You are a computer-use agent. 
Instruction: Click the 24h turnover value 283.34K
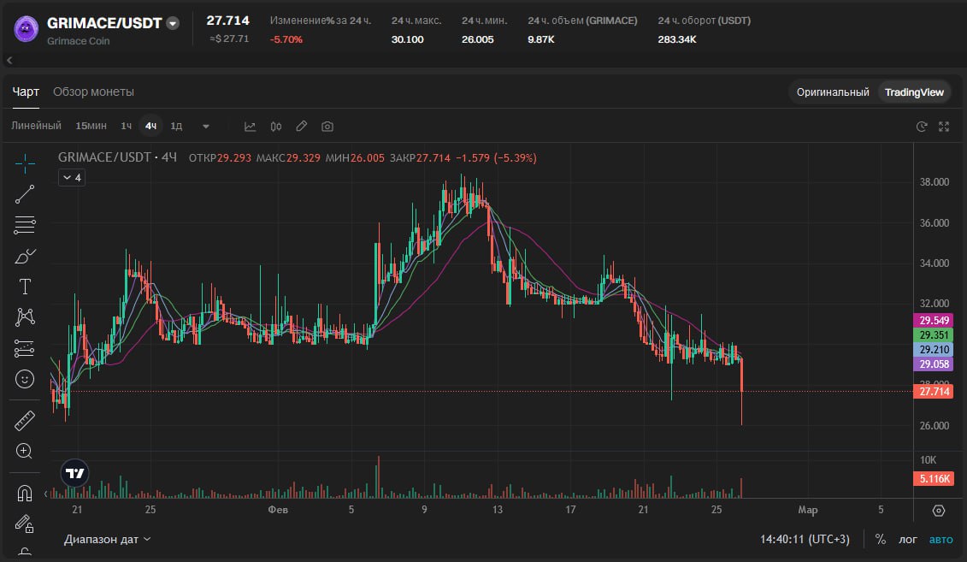click(x=677, y=39)
